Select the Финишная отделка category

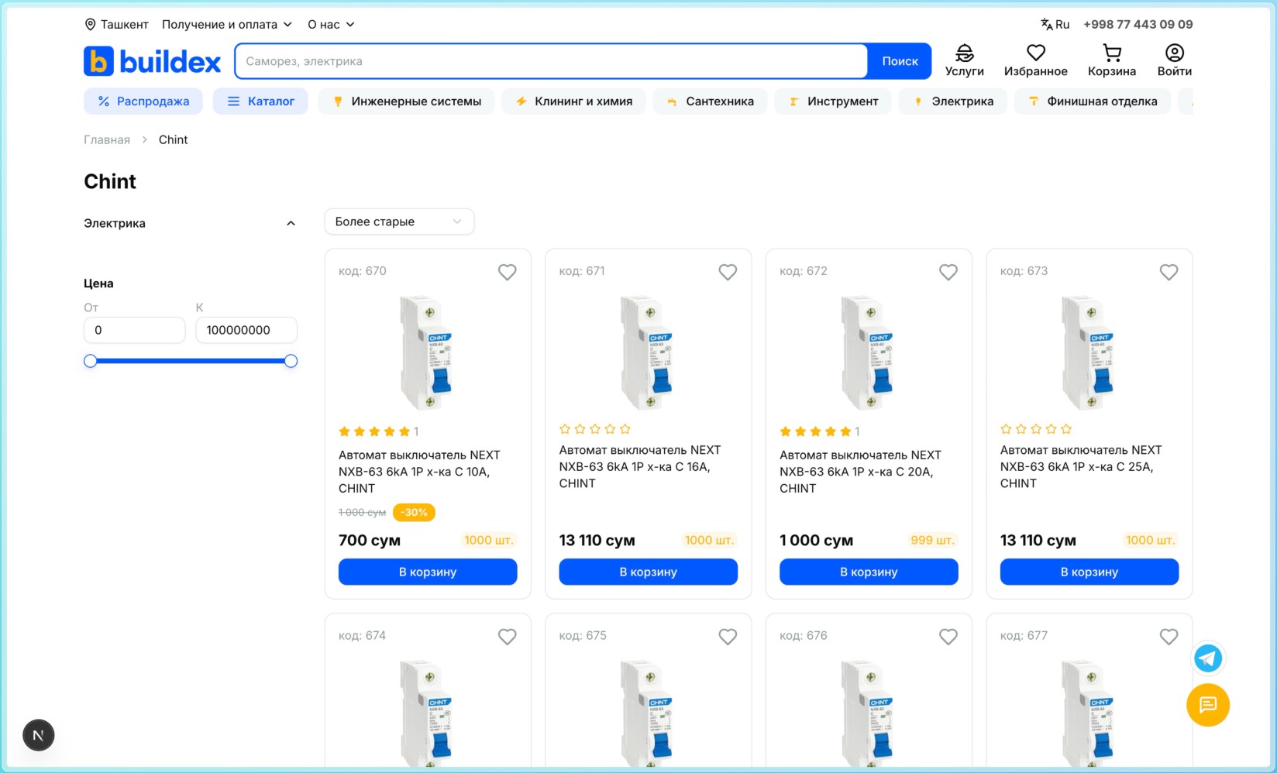click(x=1093, y=101)
